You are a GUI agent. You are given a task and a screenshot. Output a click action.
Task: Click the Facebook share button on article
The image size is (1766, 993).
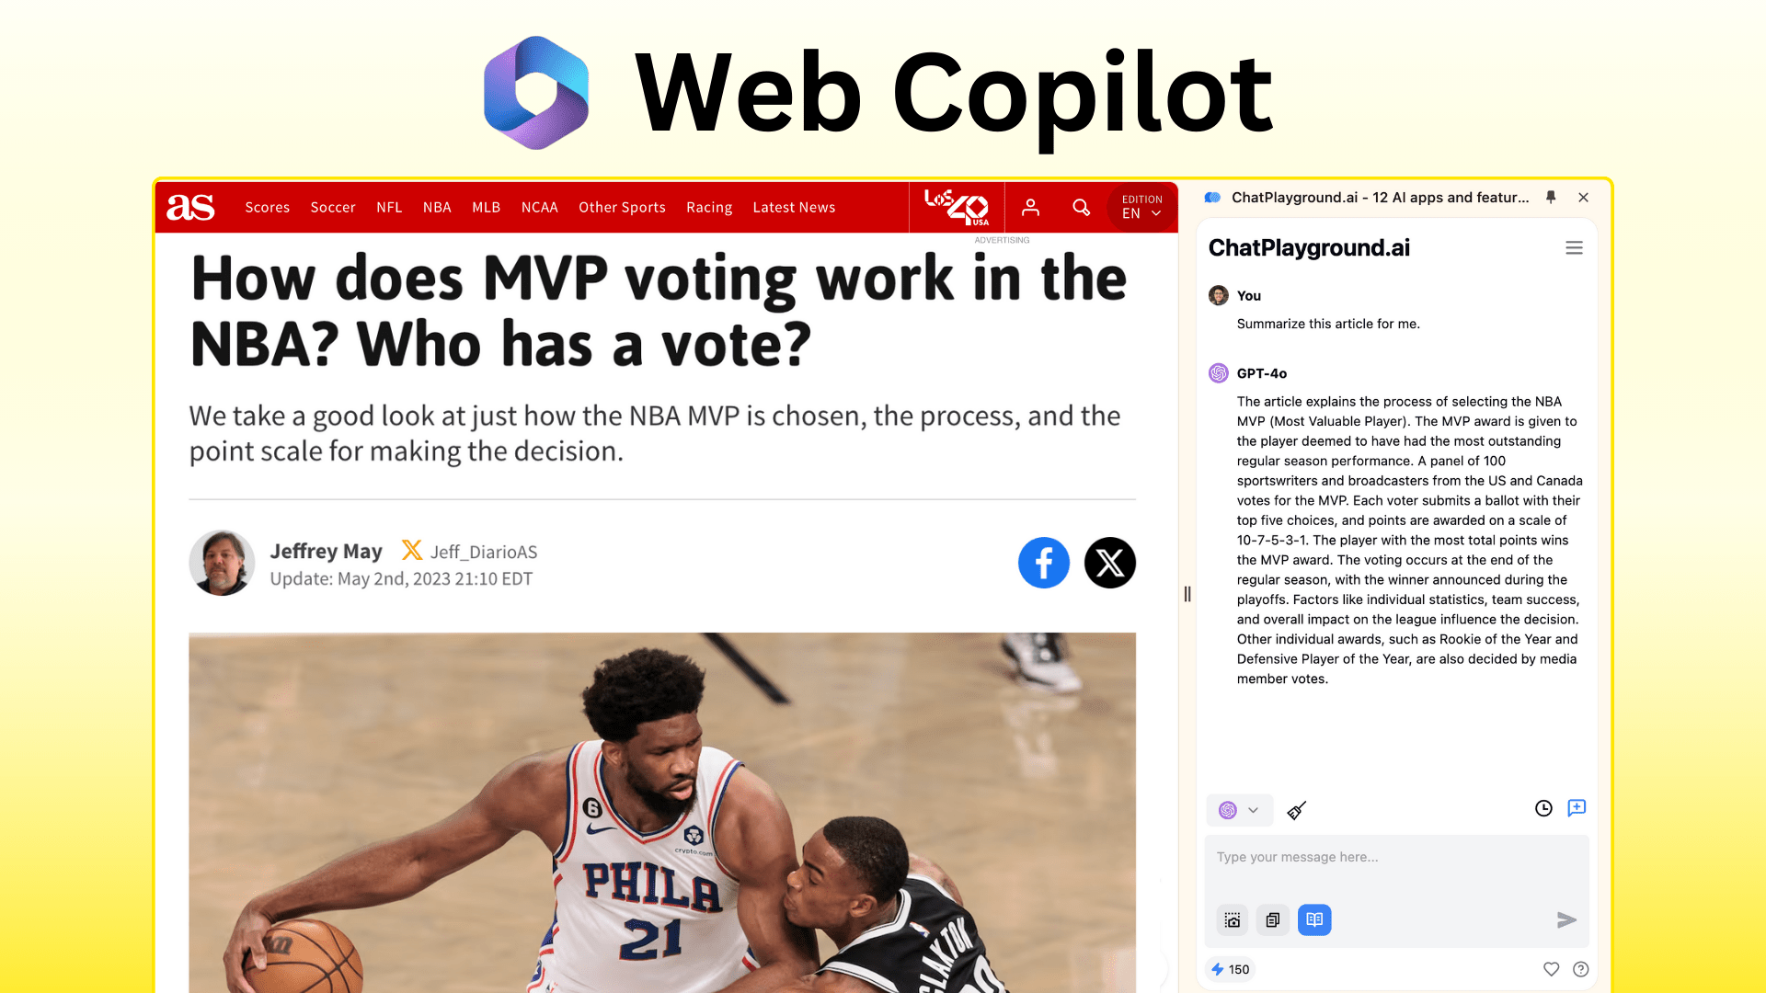1043,562
